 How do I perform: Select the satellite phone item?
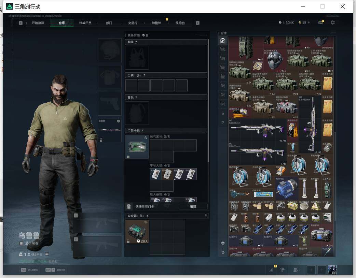pyautogui.click(x=327, y=188)
